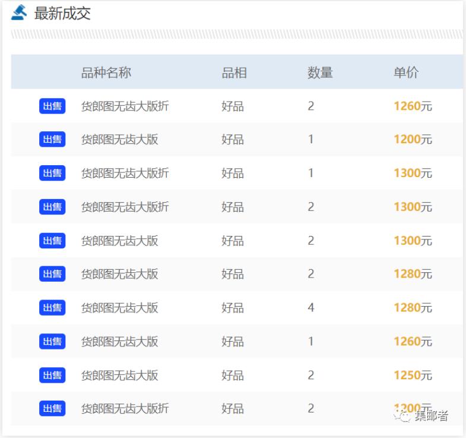Image resolution: width=466 pixels, height=438 pixels.
Task: Click the 1250元 price
Action: click(413, 375)
